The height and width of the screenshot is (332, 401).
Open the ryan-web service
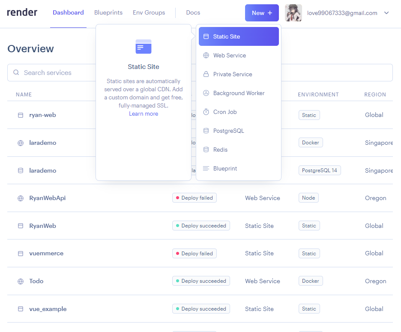pos(42,115)
